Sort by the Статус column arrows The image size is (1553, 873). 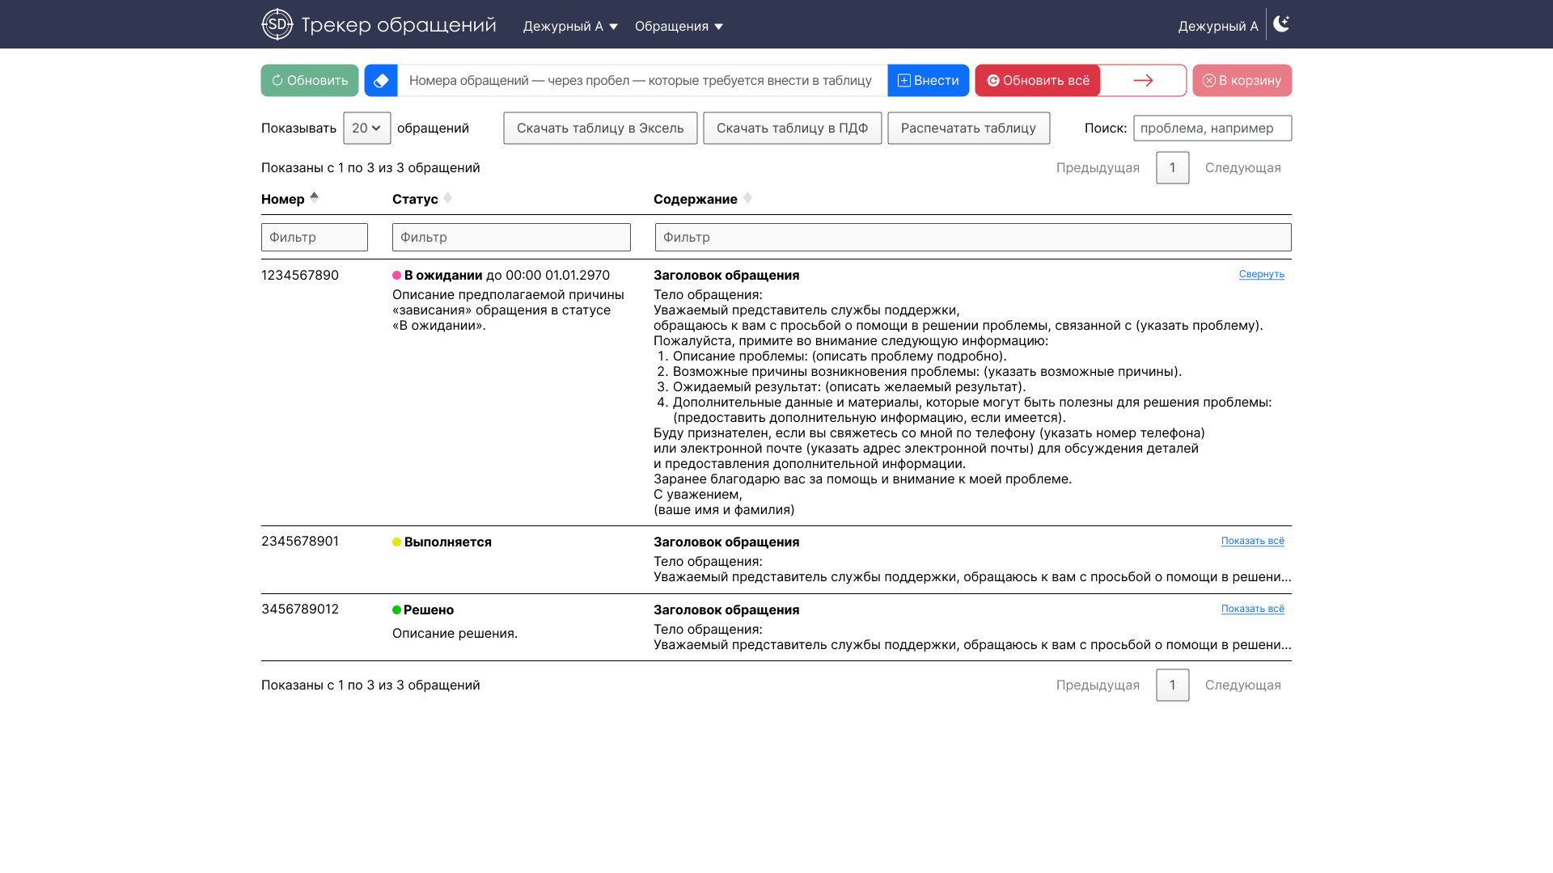(x=447, y=198)
